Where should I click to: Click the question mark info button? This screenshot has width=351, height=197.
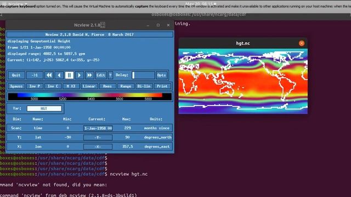click(x=110, y=76)
